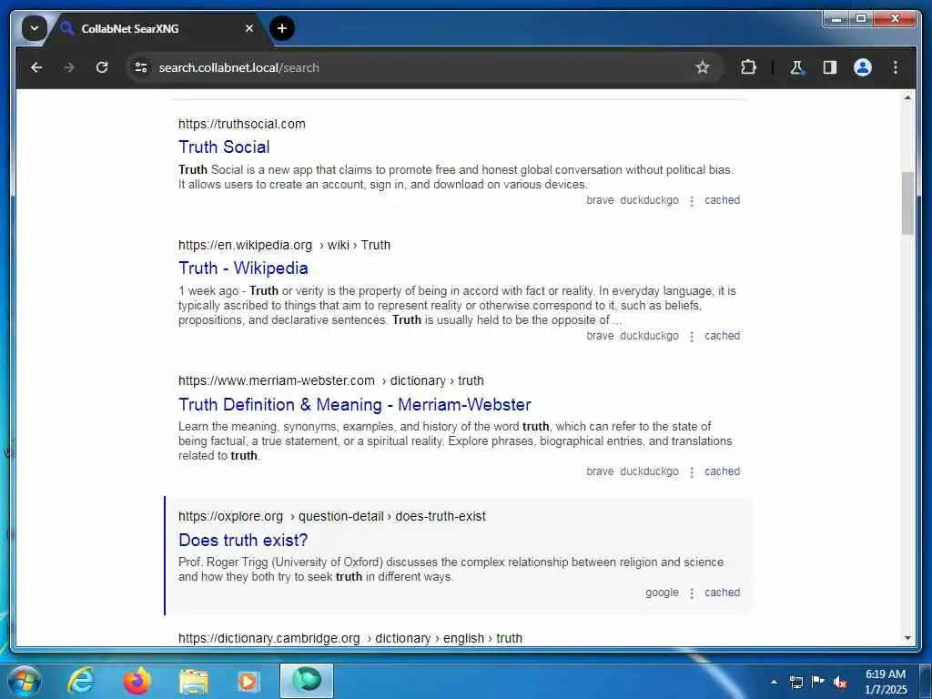Click brave engine label under Truth Social
932x699 pixels.
(600, 200)
